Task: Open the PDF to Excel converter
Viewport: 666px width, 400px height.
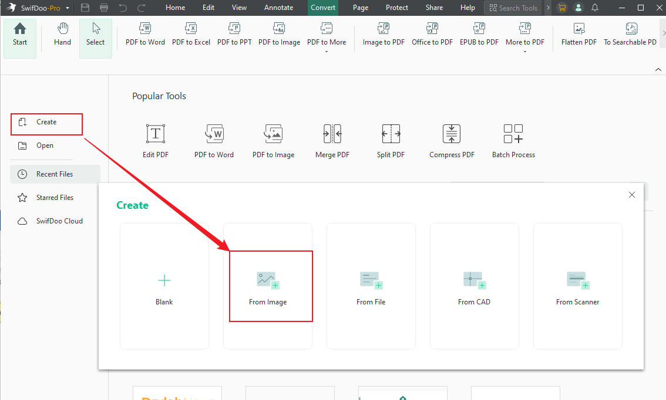Action: [x=191, y=35]
